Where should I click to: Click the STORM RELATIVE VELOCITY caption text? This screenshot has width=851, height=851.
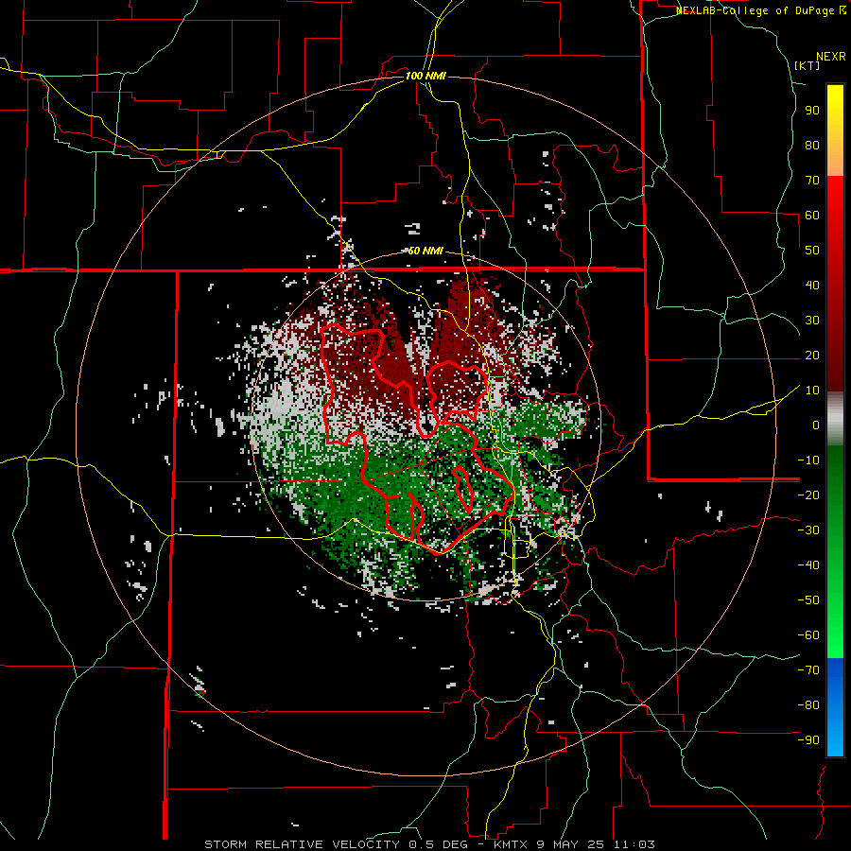(x=302, y=844)
